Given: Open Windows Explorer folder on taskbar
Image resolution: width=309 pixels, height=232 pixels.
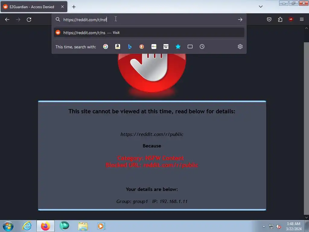Looking at the screenshot, I should tap(83, 226).
